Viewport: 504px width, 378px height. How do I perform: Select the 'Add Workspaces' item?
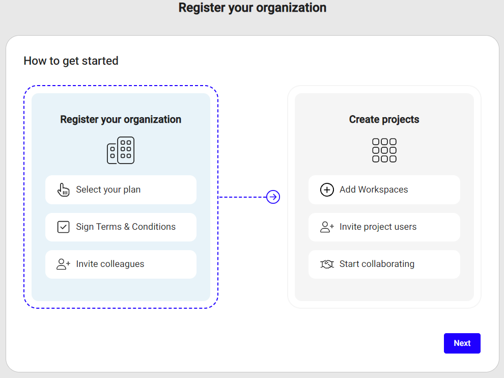[x=384, y=190]
